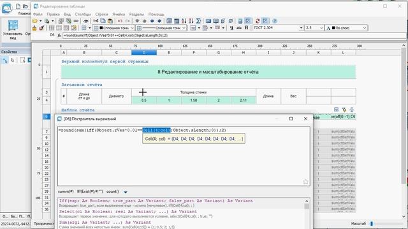
Task: Select column D header
Action: (144, 52)
